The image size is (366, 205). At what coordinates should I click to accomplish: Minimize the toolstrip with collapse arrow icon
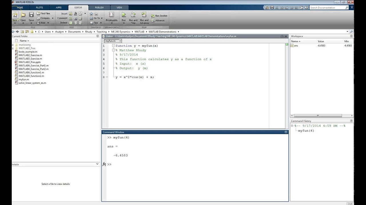pos(351,8)
